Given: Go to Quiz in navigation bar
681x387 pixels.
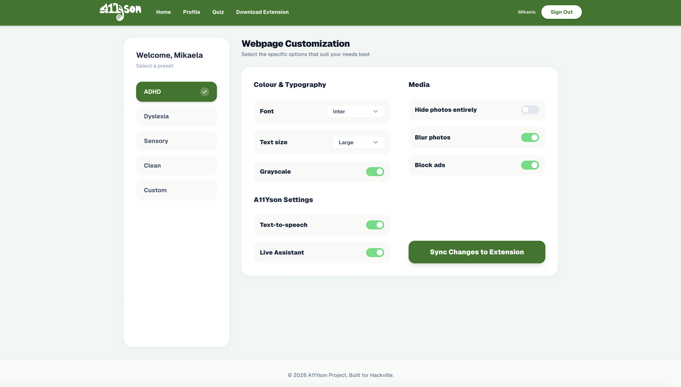Looking at the screenshot, I should (218, 12).
